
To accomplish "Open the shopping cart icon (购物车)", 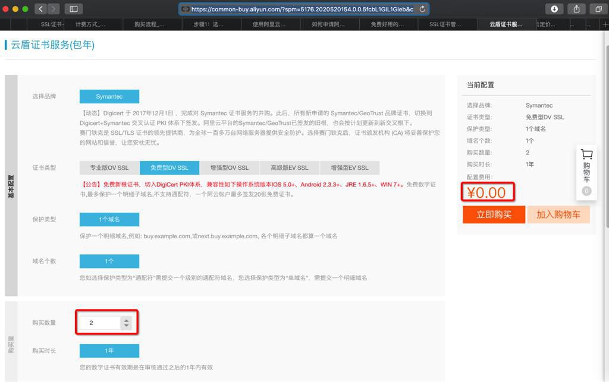I will coord(586,154).
